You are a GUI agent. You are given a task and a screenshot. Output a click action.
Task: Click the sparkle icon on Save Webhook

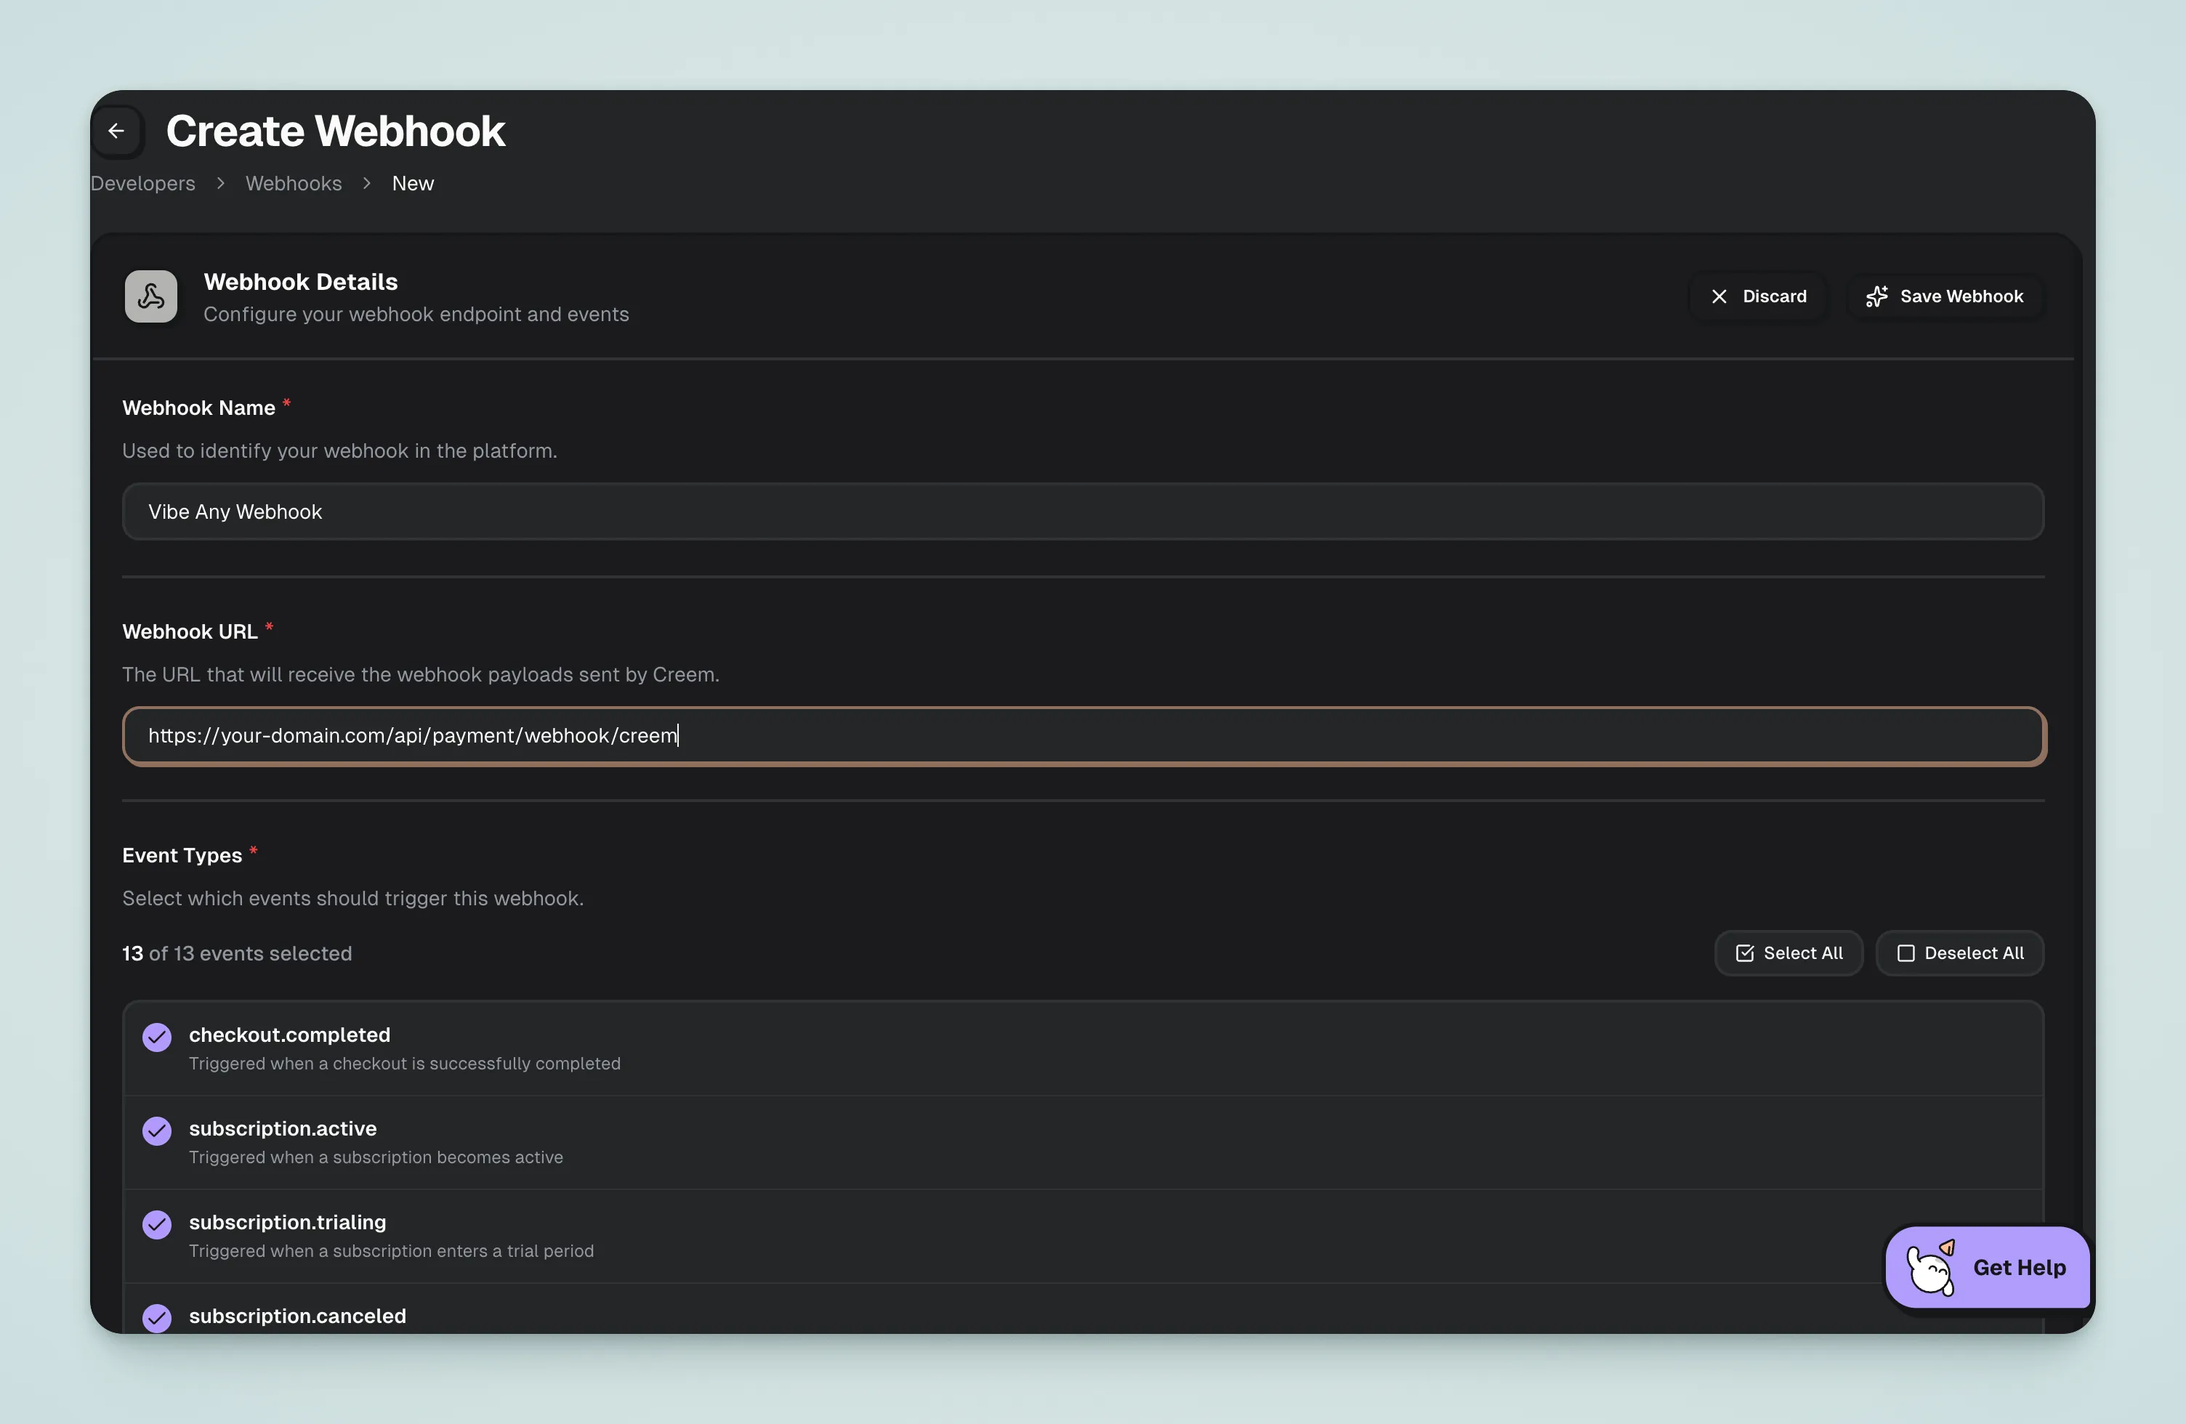1876,296
